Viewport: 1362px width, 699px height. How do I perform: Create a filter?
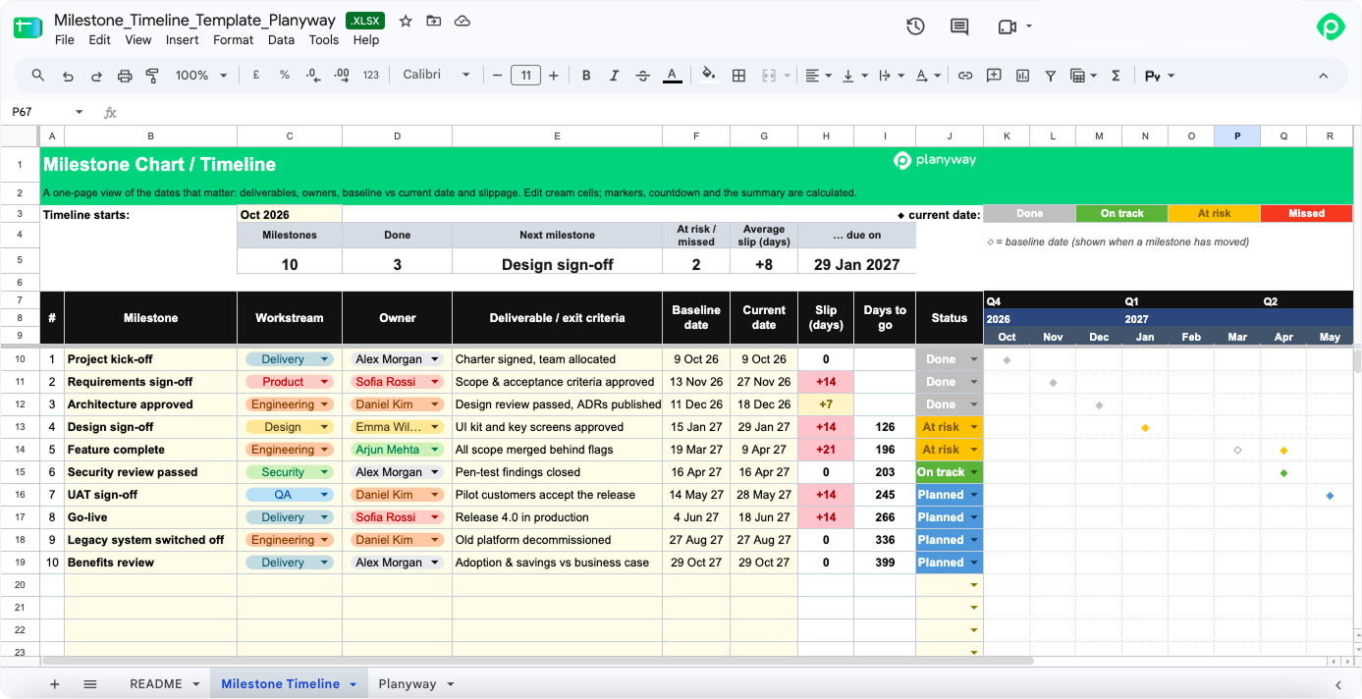1051,76
